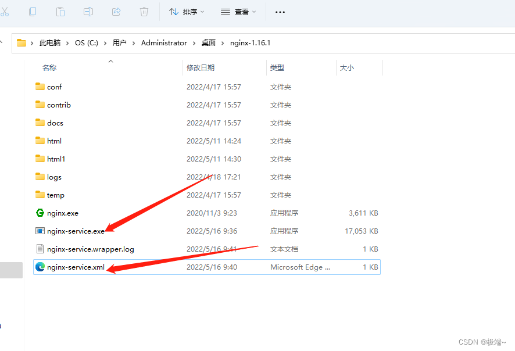
Task: Click size 3,611 KB of nginx.exe
Action: tap(363, 213)
